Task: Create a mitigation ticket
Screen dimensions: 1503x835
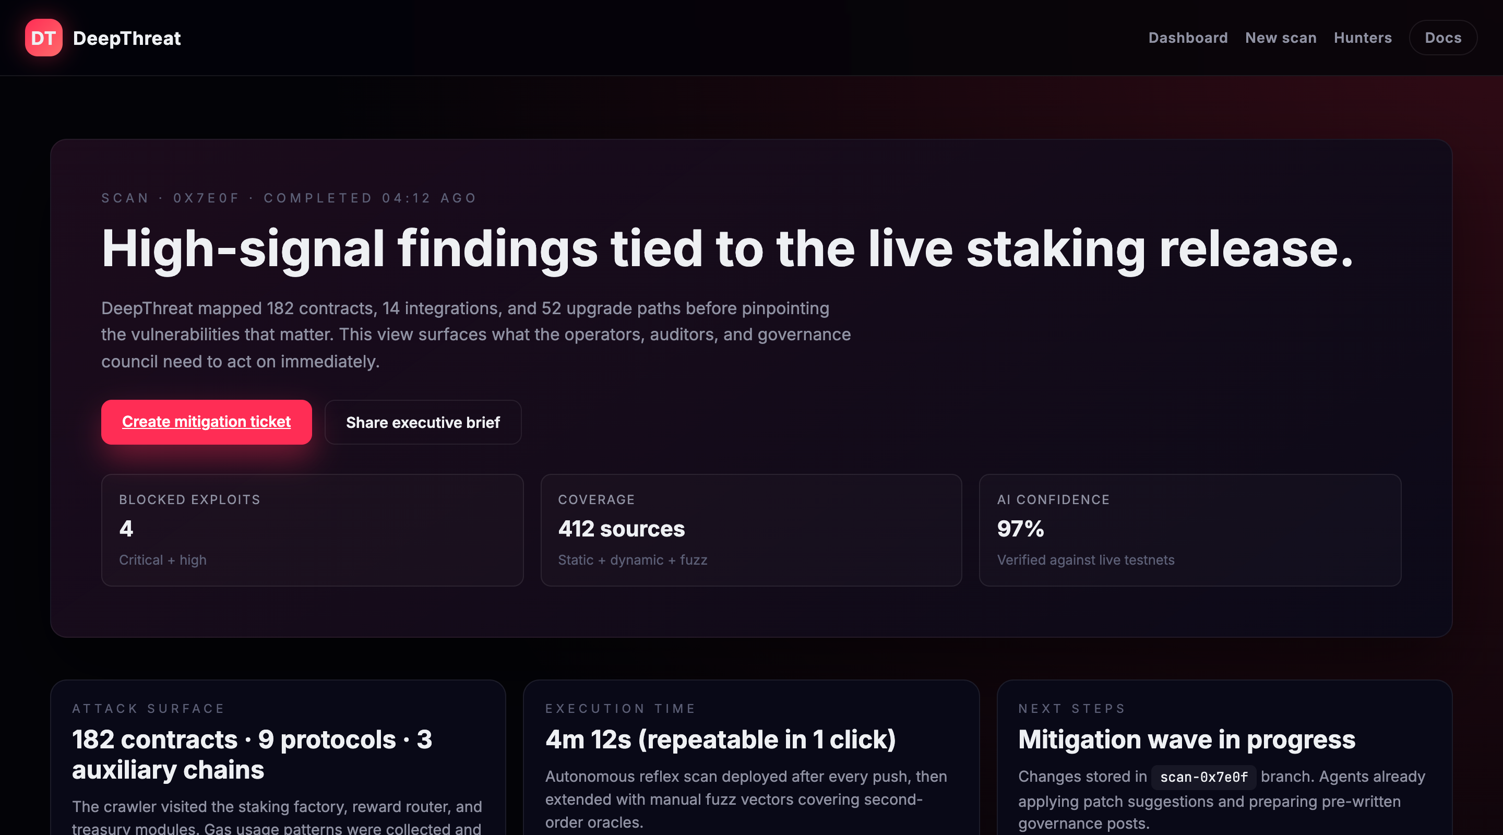Action: tap(206, 422)
